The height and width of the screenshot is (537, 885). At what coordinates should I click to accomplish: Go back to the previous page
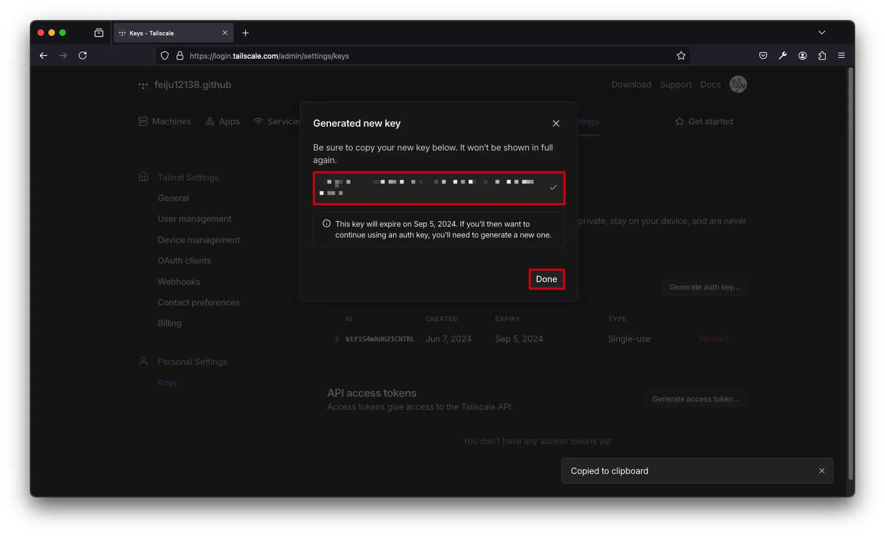43,55
